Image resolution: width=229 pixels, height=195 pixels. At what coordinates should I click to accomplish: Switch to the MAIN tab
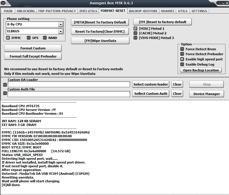pyautogui.click(x=8, y=11)
